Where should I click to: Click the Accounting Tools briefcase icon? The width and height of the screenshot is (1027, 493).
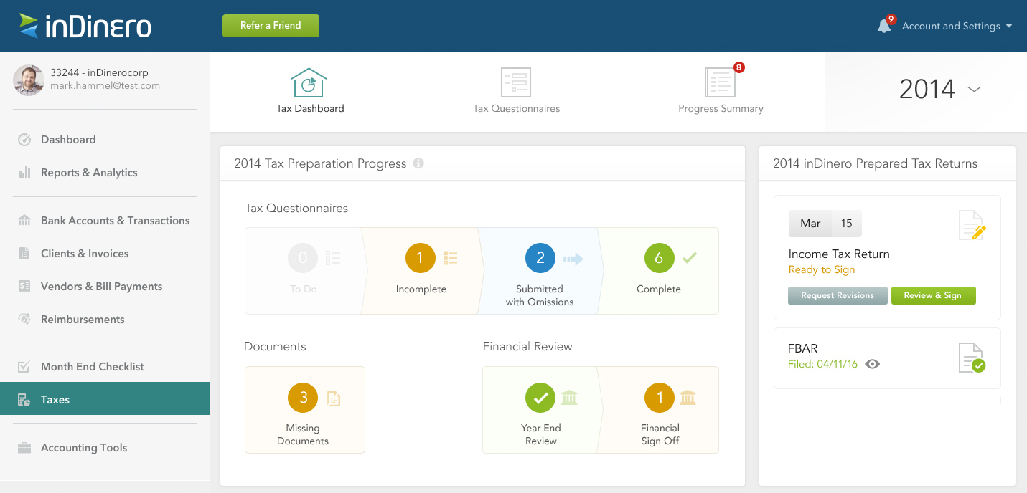(24, 448)
